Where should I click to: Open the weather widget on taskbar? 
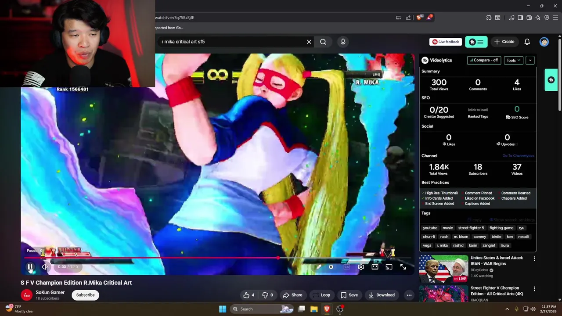click(x=20, y=309)
